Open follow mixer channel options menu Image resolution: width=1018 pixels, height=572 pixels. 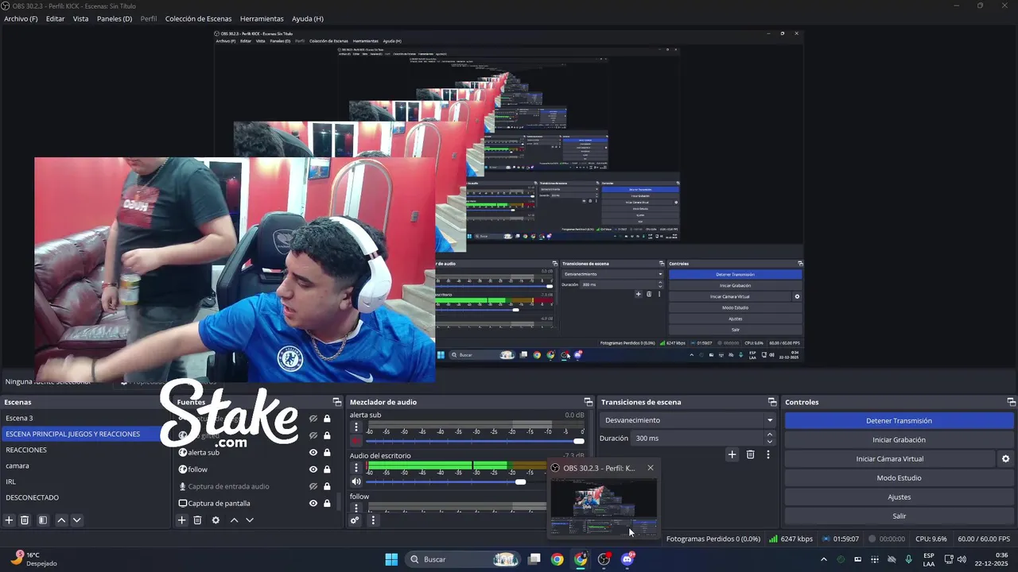356,508
